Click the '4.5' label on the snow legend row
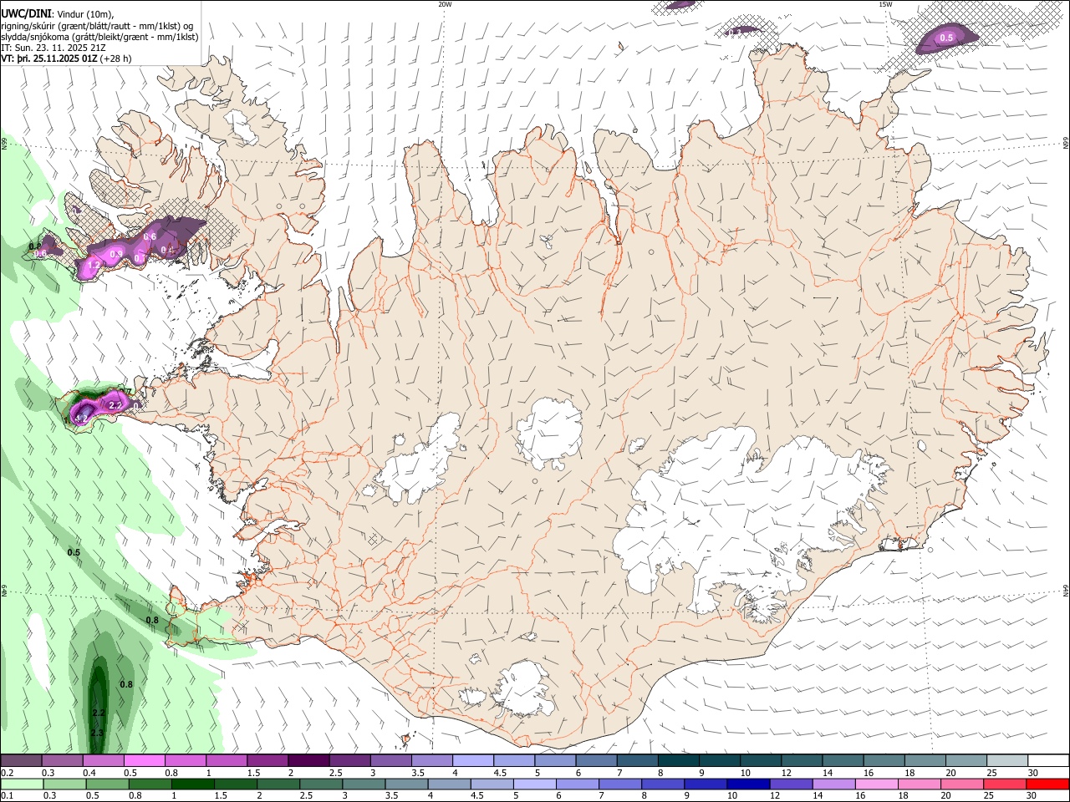 [500, 773]
